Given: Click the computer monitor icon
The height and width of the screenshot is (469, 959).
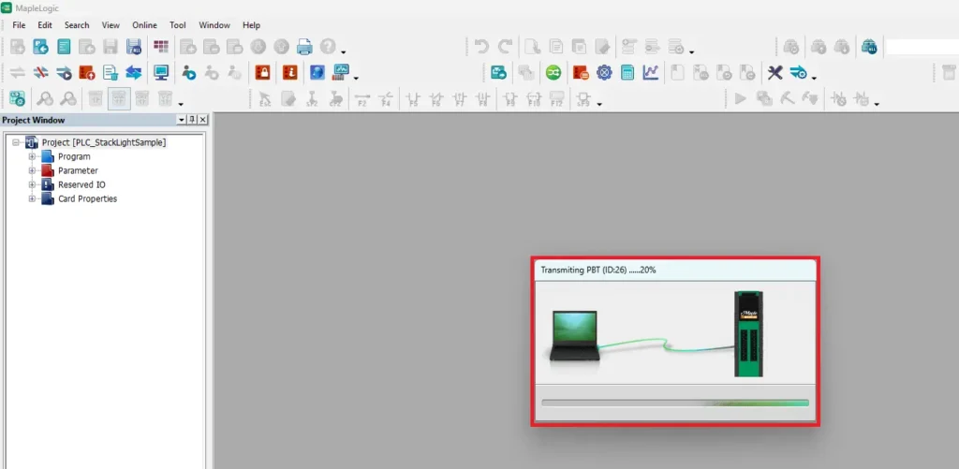Looking at the screenshot, I should (x=161, y=73).
